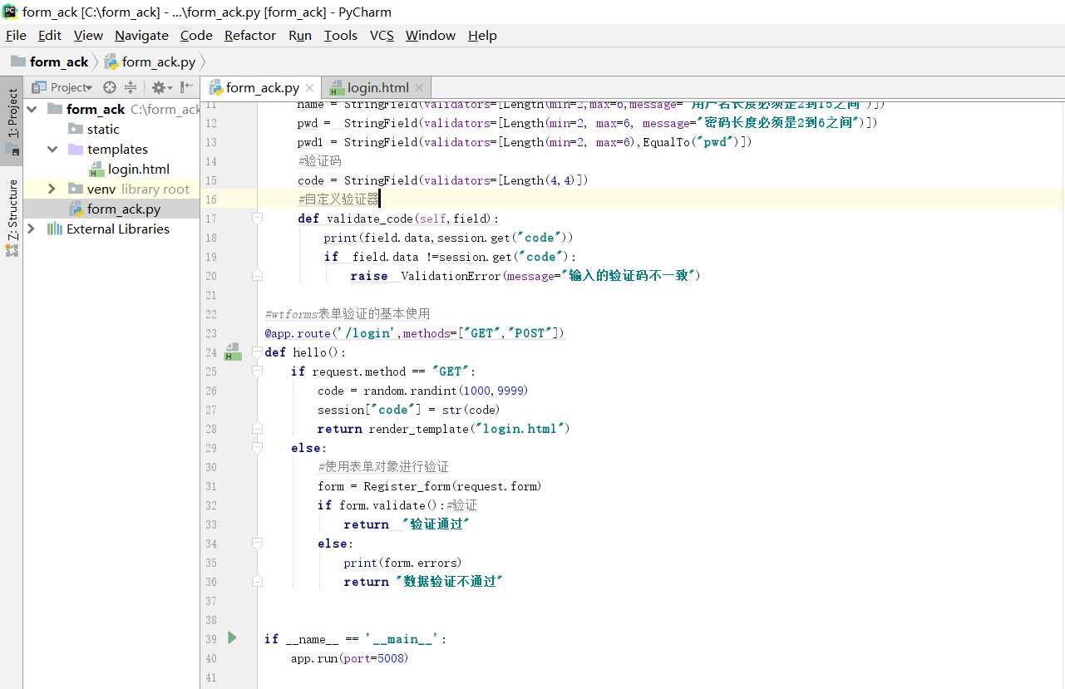The width and height of the screenshot is (1065, 689).
Task: Open the Project view dropdown selector
Action: point(62,87)
